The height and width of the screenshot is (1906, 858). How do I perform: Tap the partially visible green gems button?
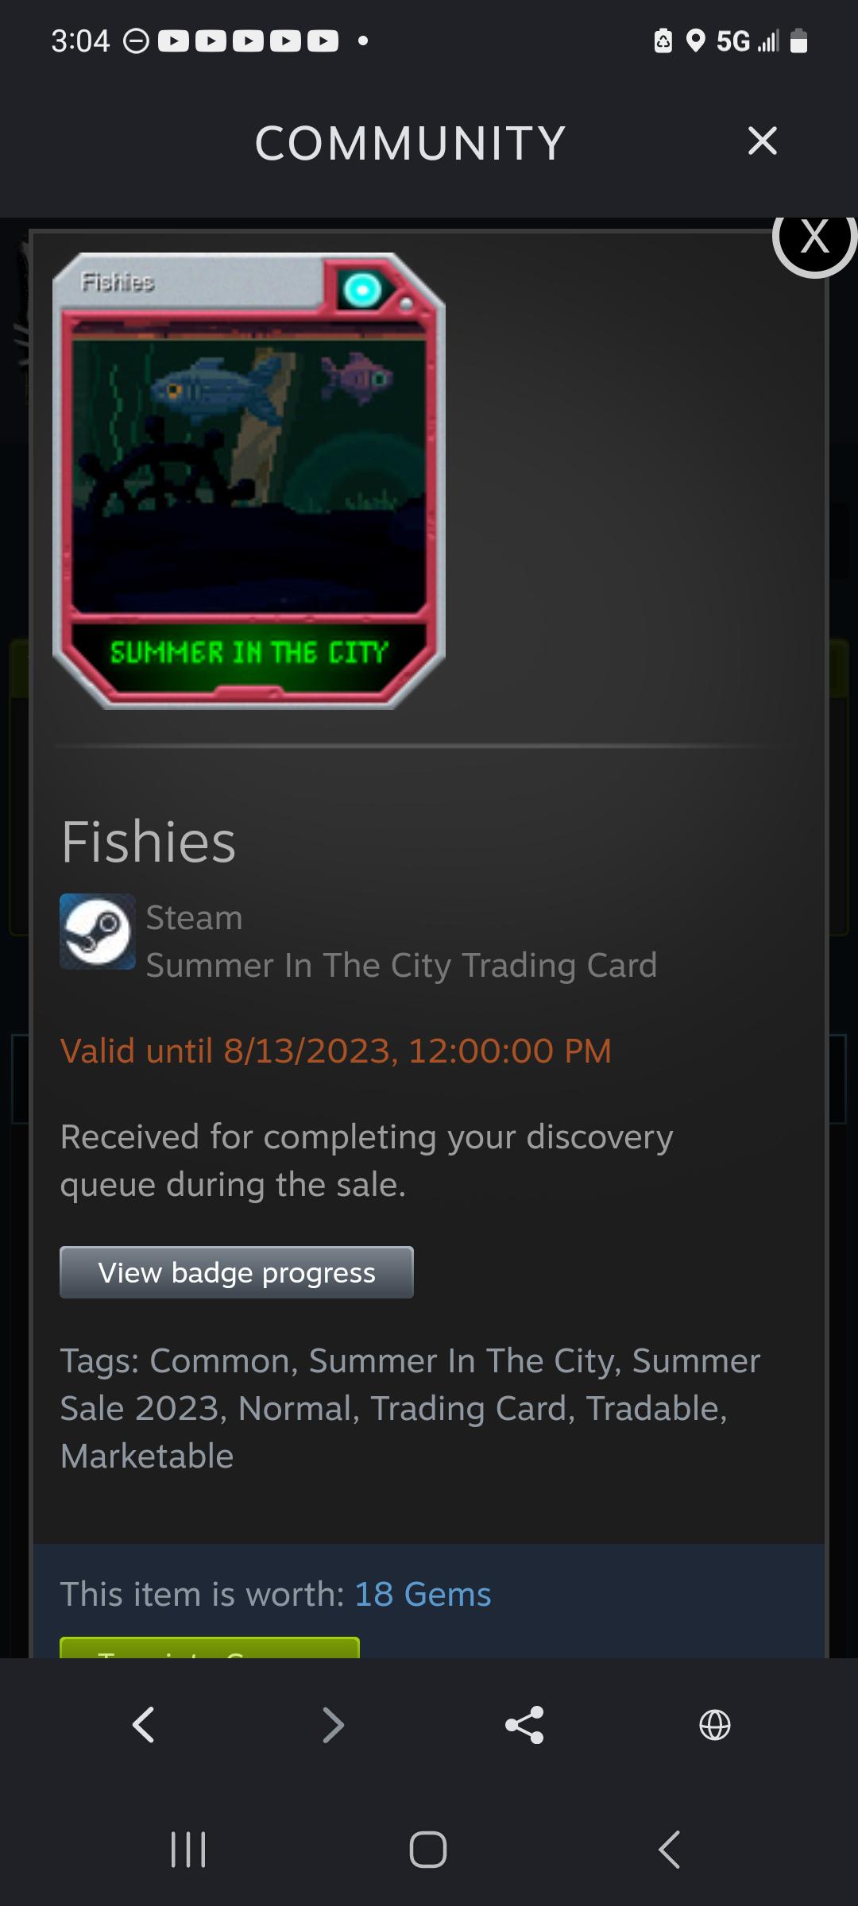click(x=210, y=1647)
